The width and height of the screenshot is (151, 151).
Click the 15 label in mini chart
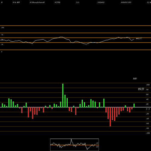pos(97,143)
